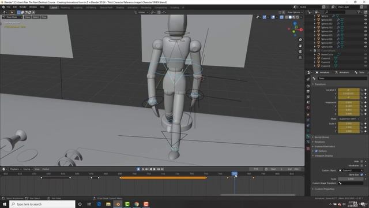Open the File menu
This screenshot has width=369, height=208.
(x=9, y=7)
